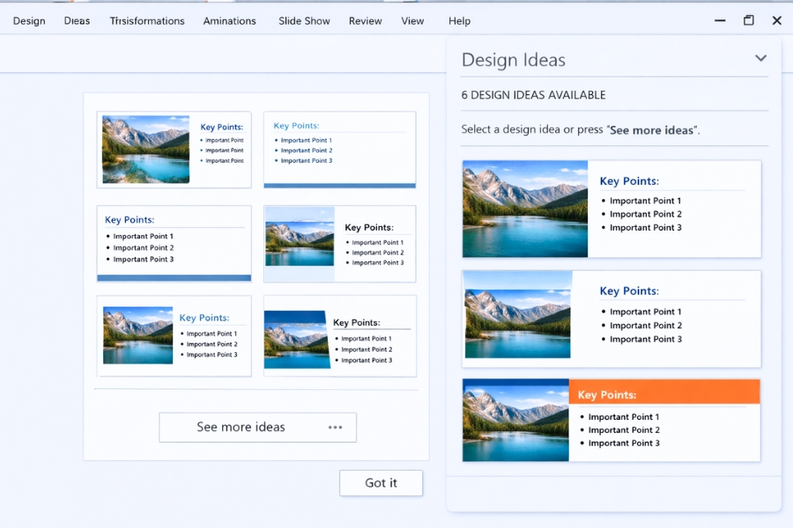
Task: Click the ellipsis icon beside See more ideas
Action: 336,427
